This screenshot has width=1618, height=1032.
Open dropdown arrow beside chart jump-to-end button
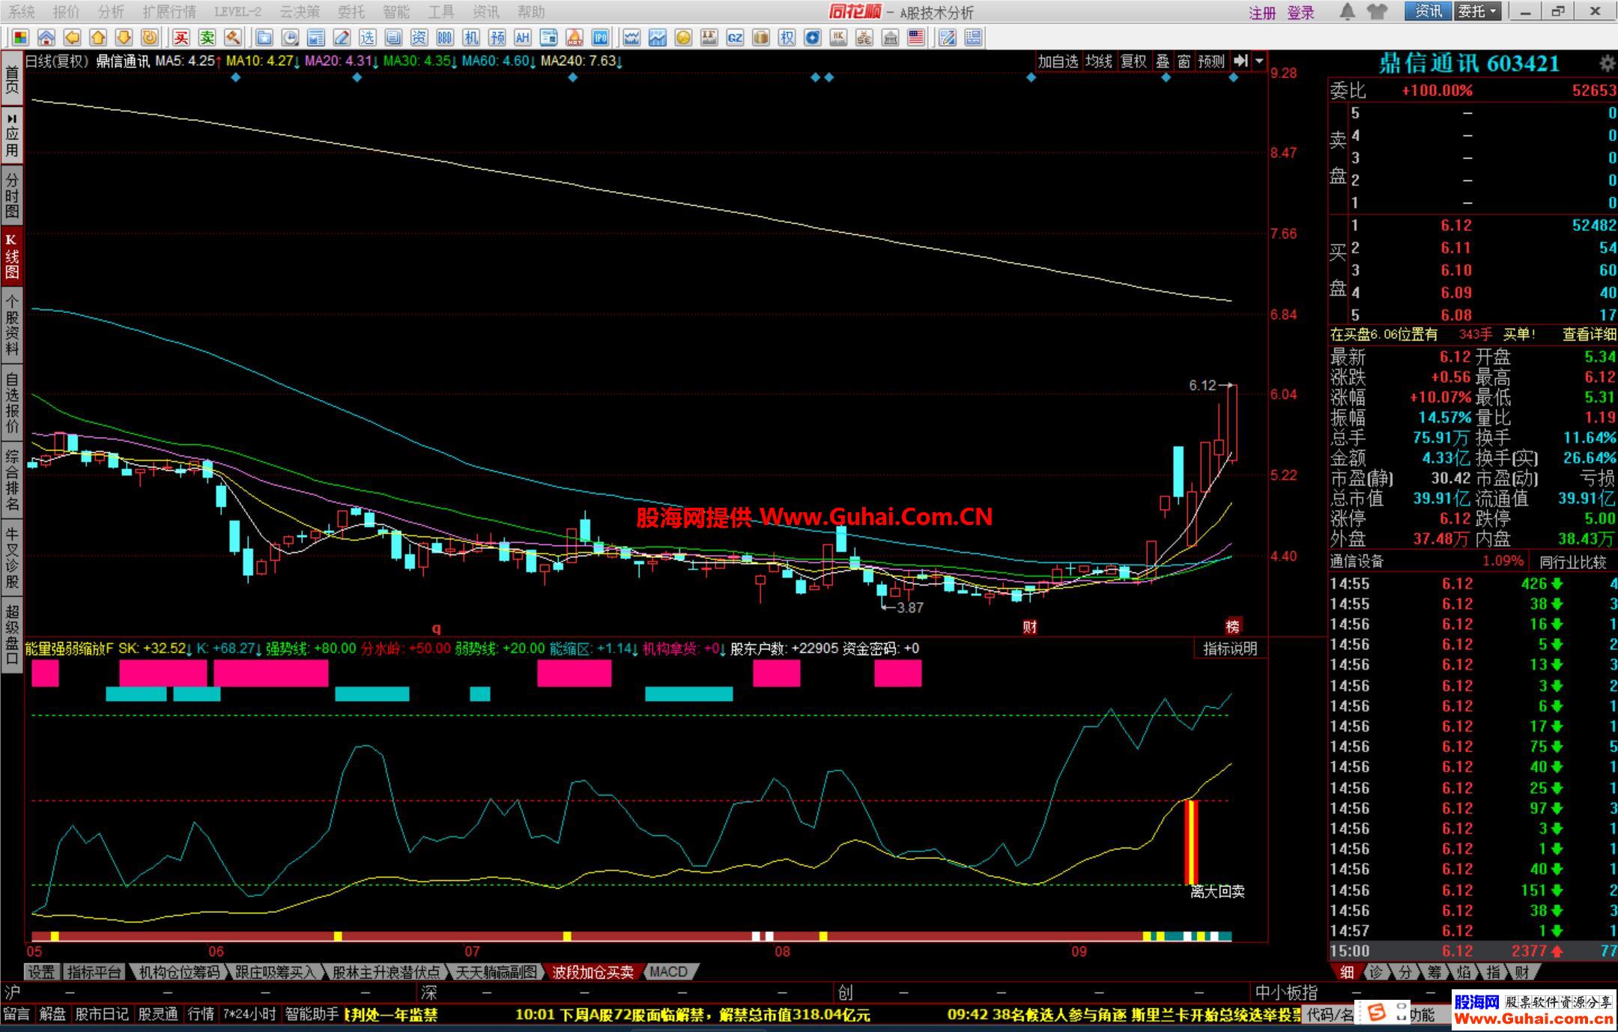point(1259,61)
